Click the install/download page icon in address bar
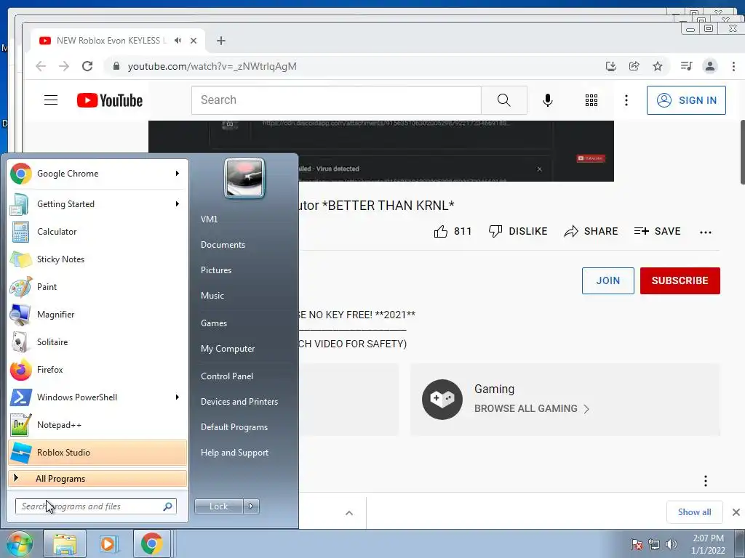This screenshot has width=745, height=558. point(611,66)
